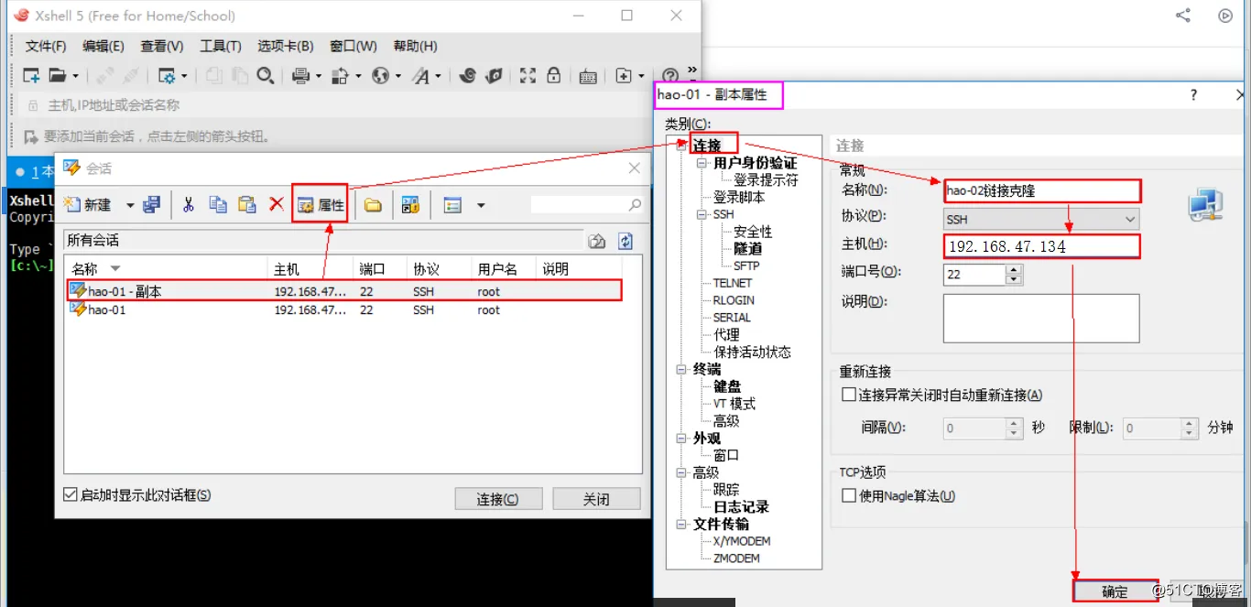Click the new session icon in Xshell toolbar

tap(31, 76)
